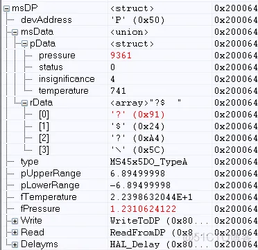Select the temperature member name
The height and width of the screenshot is (250, 258).
pyautogui.click(x=64, y=91)
